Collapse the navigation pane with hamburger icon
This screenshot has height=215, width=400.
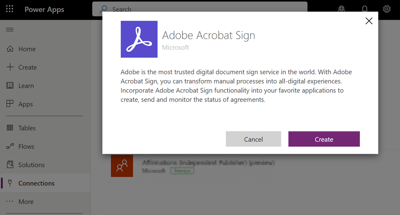(10, 30)
